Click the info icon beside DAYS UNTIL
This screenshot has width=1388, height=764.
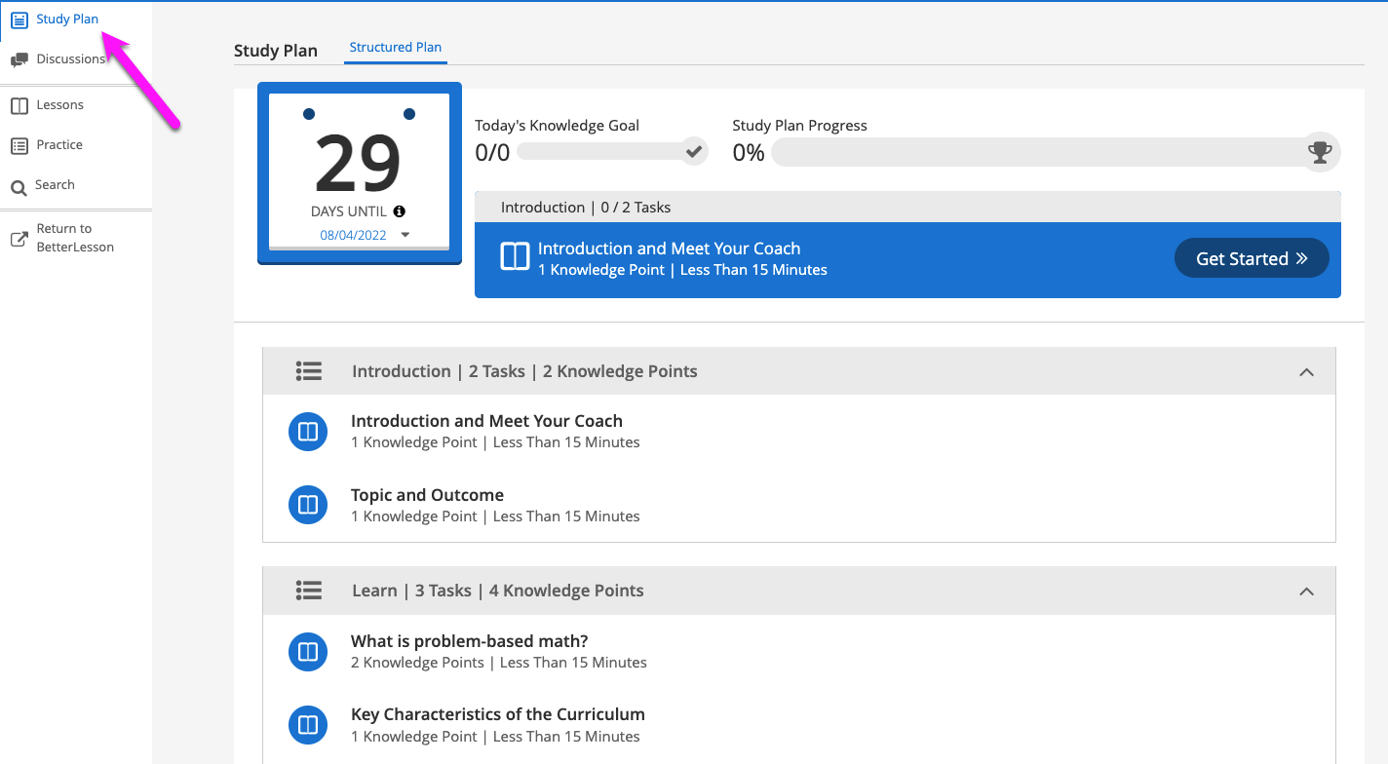[400, 211]
